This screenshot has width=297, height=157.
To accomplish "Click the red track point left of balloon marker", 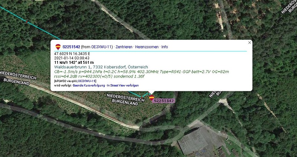I will (142, 97).
